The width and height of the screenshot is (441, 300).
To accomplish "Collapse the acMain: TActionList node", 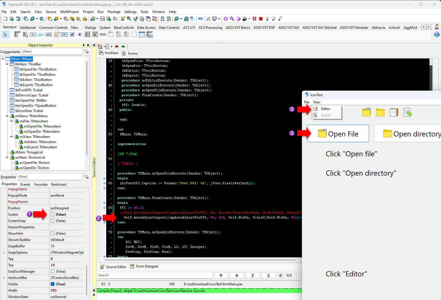I will (x=7, y=157).
